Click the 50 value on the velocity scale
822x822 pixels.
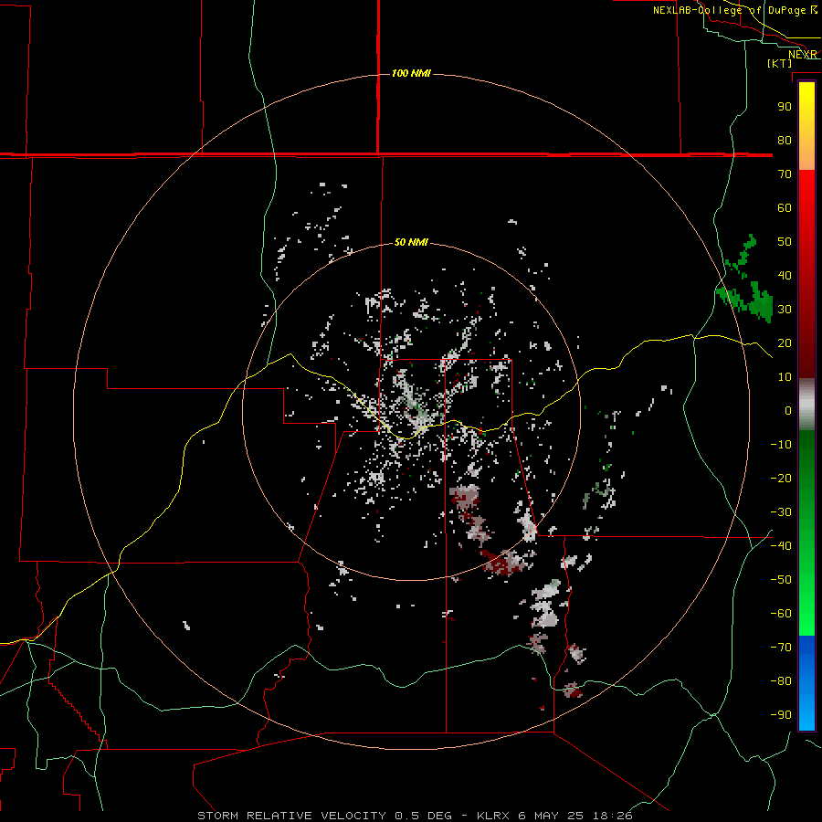[785, 242]
